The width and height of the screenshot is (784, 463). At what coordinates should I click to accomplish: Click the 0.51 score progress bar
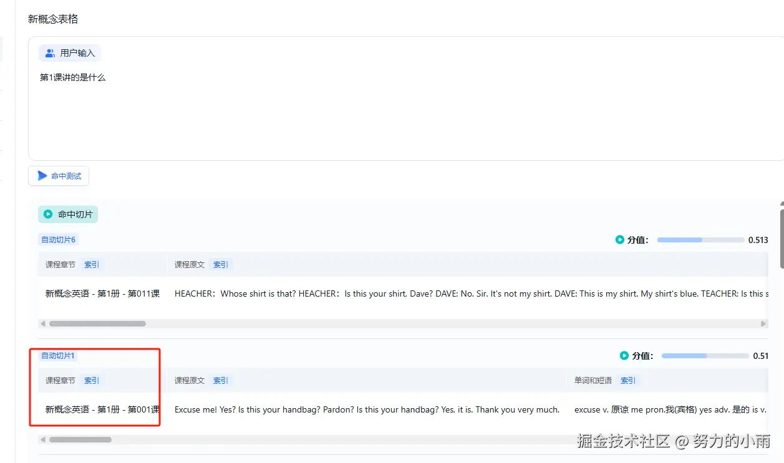click(705, 356)
